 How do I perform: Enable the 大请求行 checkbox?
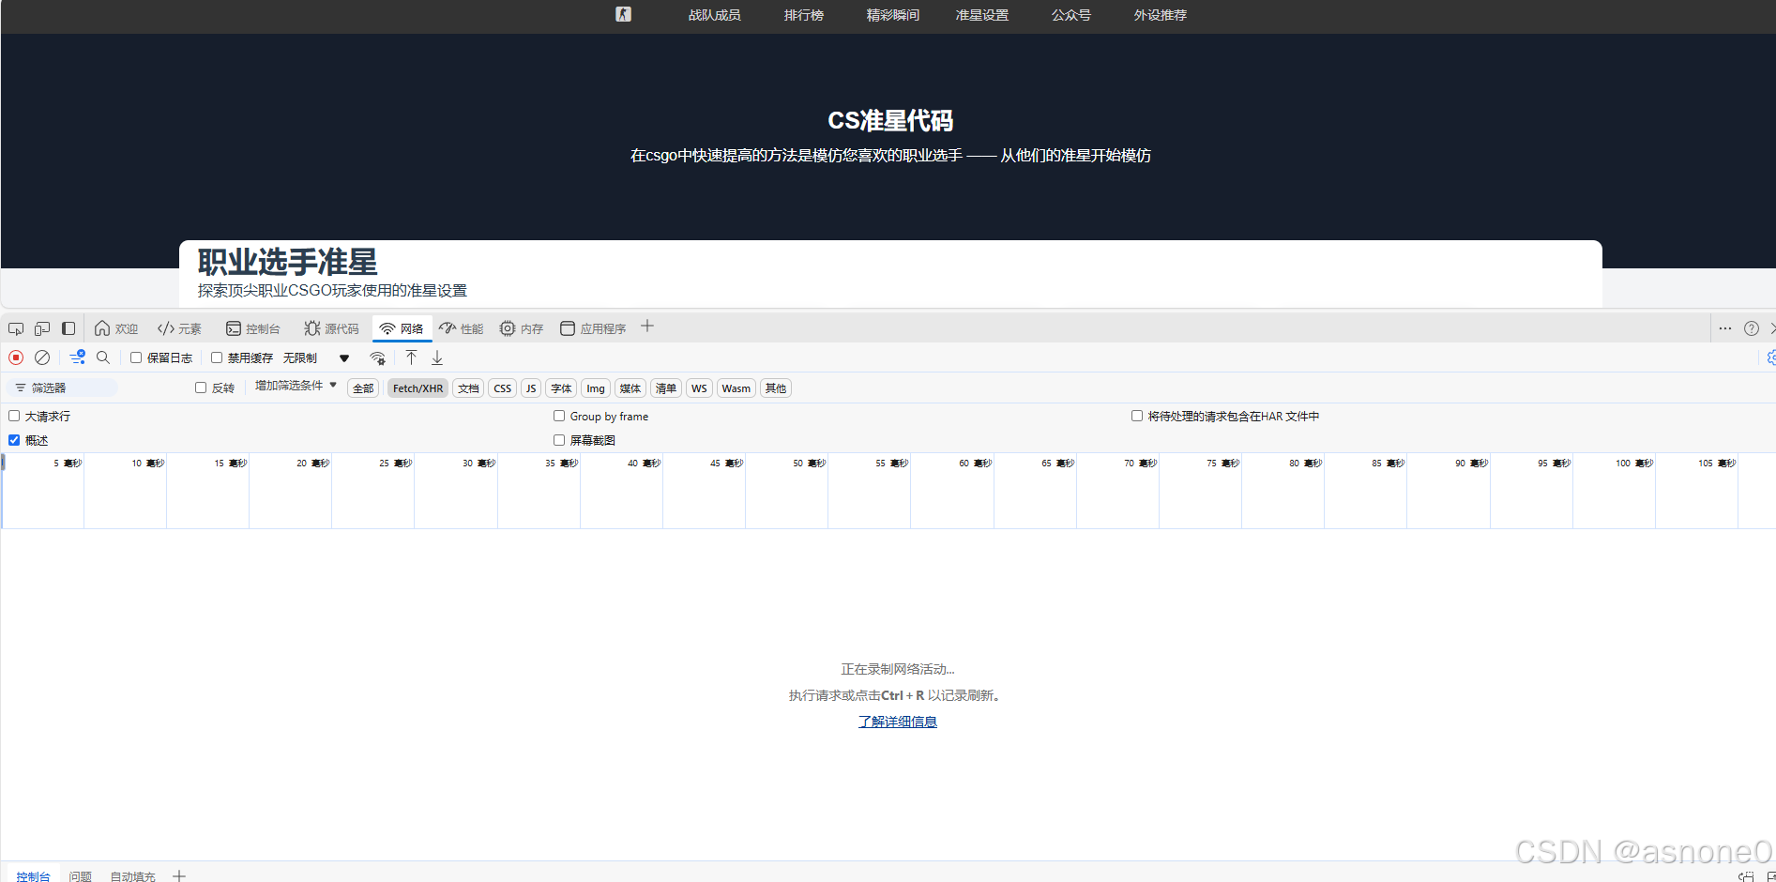pos(14,416)
